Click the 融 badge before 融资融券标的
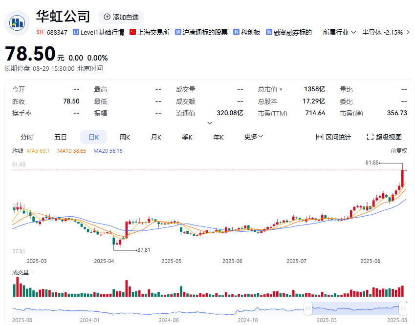415x325 pixels. [x=269, y=32]
